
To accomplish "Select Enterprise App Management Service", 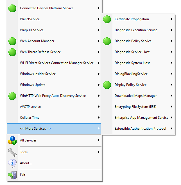I will (x=138, y=118).
